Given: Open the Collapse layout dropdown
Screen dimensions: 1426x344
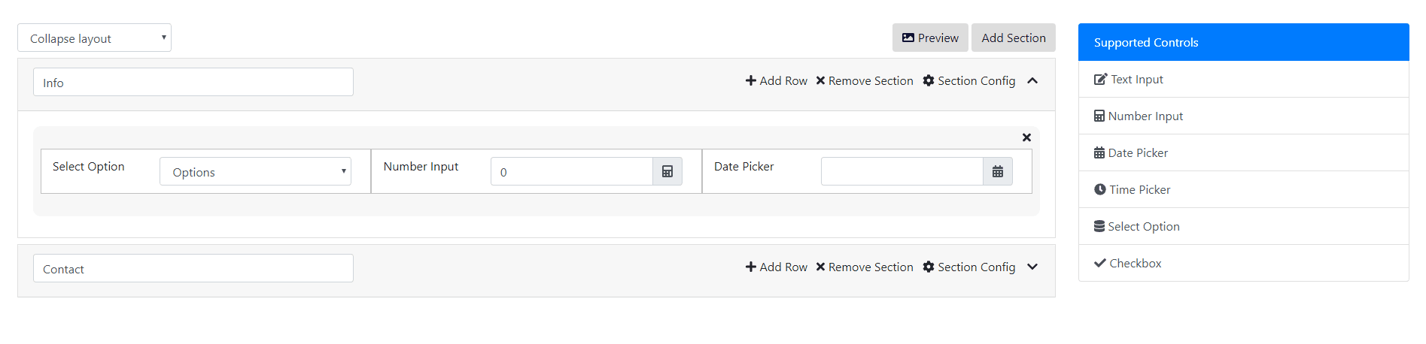Looking at the screenshot, I should click(x=94, y=38).
